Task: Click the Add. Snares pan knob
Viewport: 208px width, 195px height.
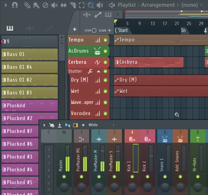Action: click(x=180, y=187)
